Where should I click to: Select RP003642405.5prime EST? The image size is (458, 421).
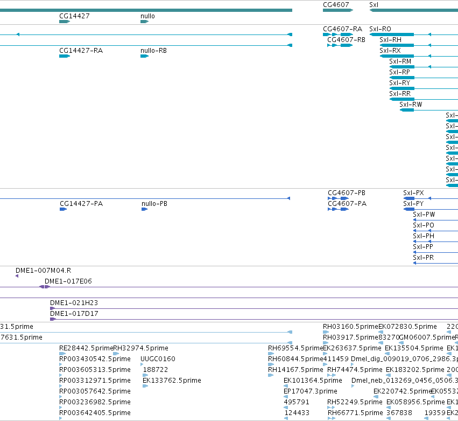(61, 418)
